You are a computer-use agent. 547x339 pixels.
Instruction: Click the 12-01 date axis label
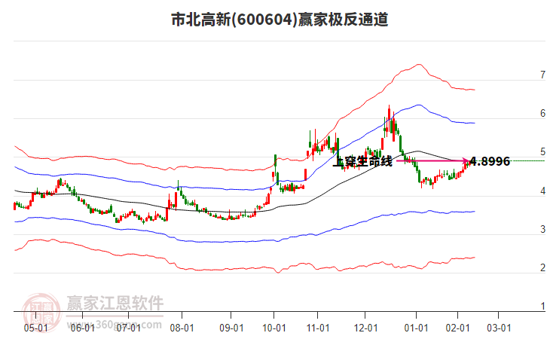(365, 328)
